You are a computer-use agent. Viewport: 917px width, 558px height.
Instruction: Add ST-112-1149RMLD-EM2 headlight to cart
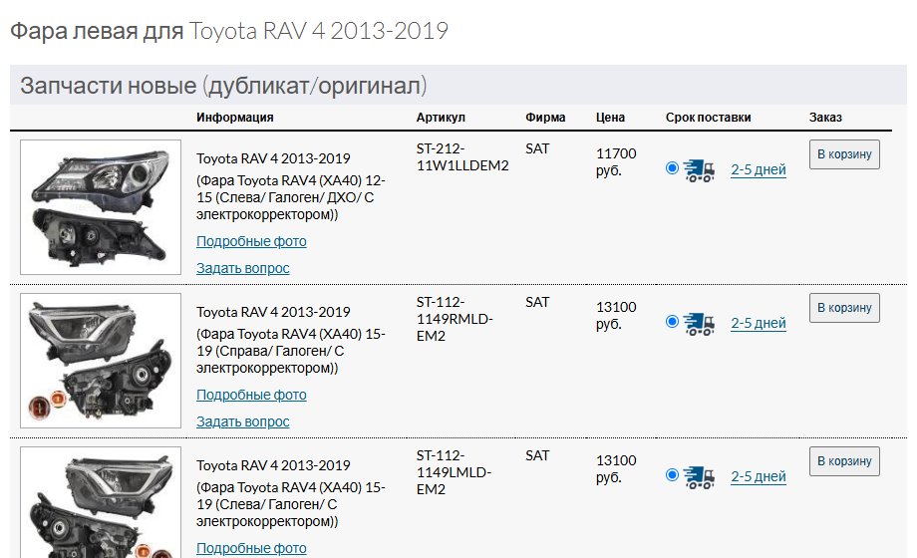click(x=844, y=308)
